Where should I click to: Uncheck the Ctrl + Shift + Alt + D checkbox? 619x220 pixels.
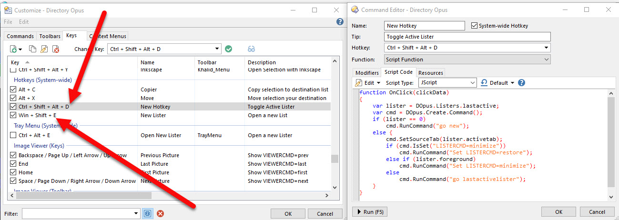[x=13, y=107]
